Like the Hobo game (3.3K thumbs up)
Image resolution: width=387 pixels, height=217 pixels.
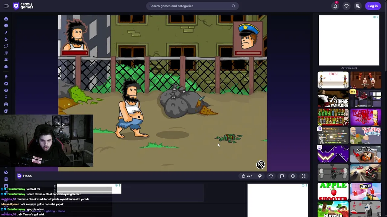(246, 176)
